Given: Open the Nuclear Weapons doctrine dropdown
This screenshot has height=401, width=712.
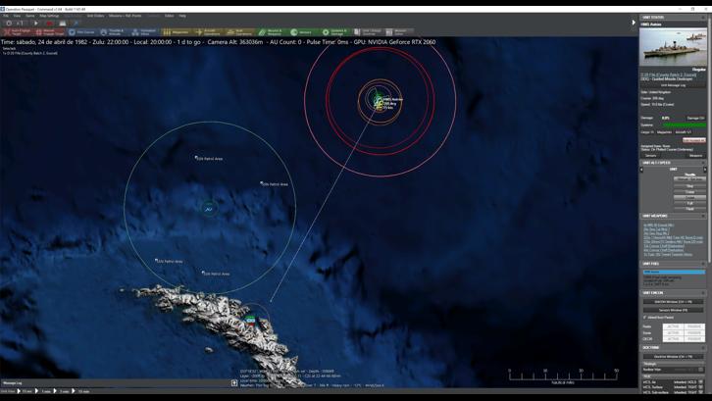Looking at the screenshot, I should point(702,370).
